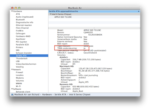Viewport: 150px width, 110px height.
Task: Click Seriële ATA breadcrumb
Action: 60,94
